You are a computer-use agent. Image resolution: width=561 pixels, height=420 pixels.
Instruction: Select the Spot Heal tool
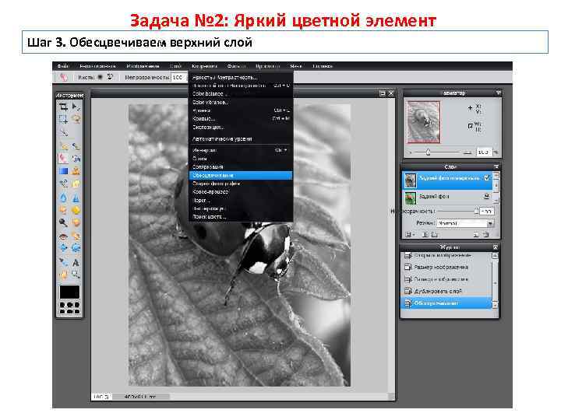click(x=76, y=236)
